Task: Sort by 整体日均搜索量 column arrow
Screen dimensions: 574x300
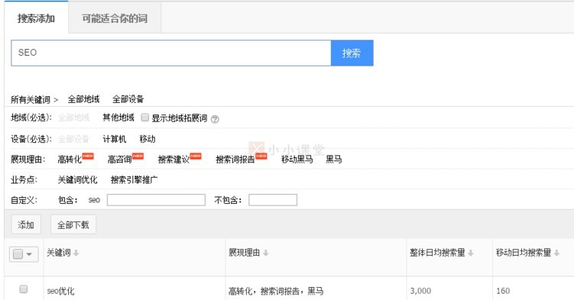Action: [x=471, y=253]
